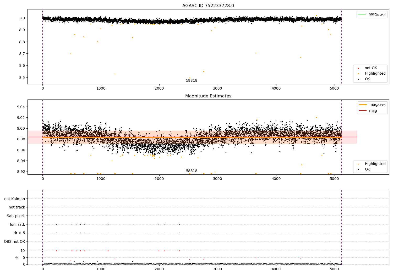Viewport: 393px width, 275px height.
Task: Click the 8.8 tick label on the top plot
Action: tap(22, 42)
